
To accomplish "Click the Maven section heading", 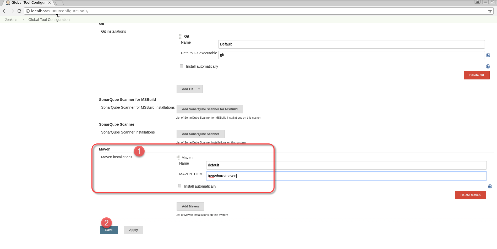I will [105, 149].
